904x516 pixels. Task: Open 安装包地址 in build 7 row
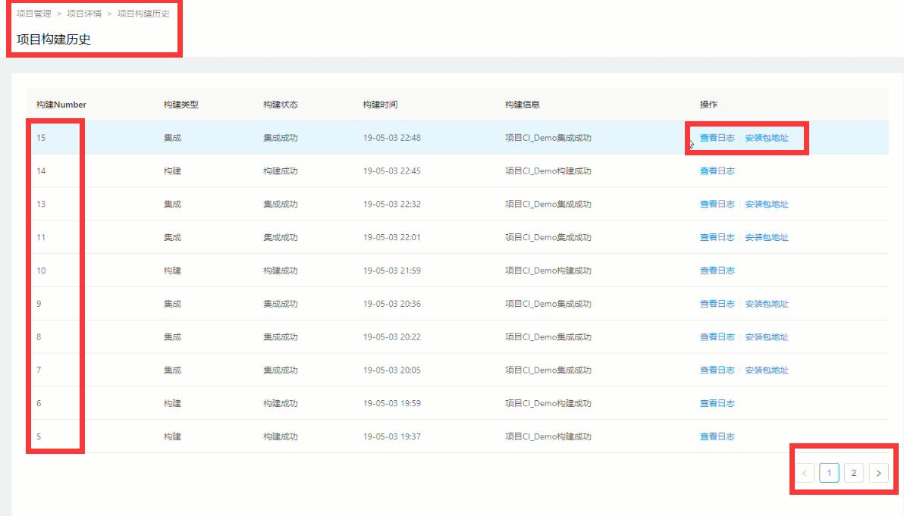click(x=767, y=371)
